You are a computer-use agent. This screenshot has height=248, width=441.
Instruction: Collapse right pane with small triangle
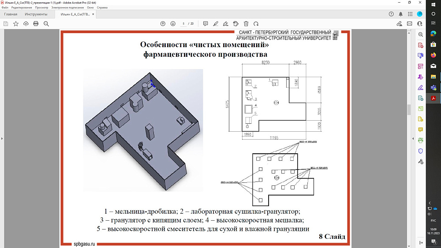point(413,138)
